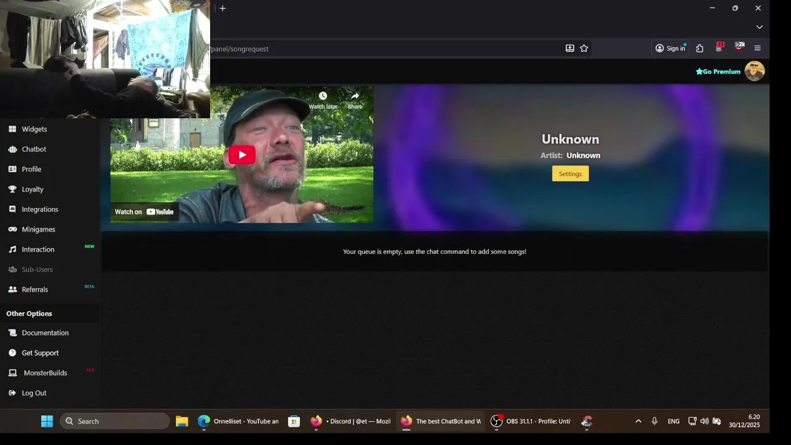Click Watch later on the video
This screenshot has height=445, width=791.
tap(323, 100)
